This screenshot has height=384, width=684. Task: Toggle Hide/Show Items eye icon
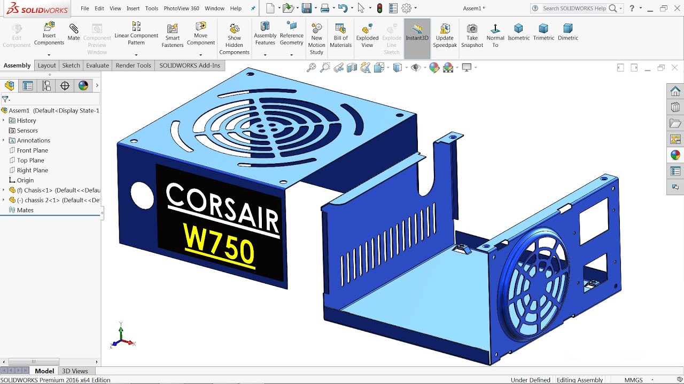tap(415, 67)
